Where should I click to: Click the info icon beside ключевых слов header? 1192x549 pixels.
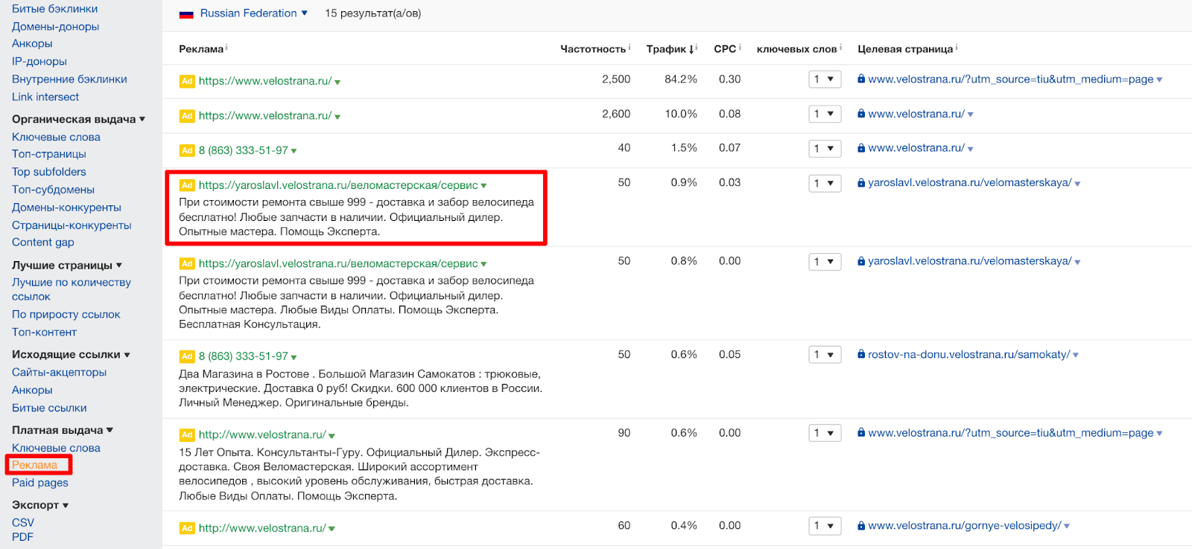841,47
